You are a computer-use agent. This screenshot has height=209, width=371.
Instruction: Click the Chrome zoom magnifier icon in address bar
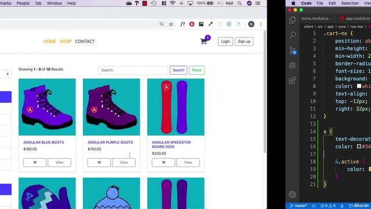tap(162, 24)
